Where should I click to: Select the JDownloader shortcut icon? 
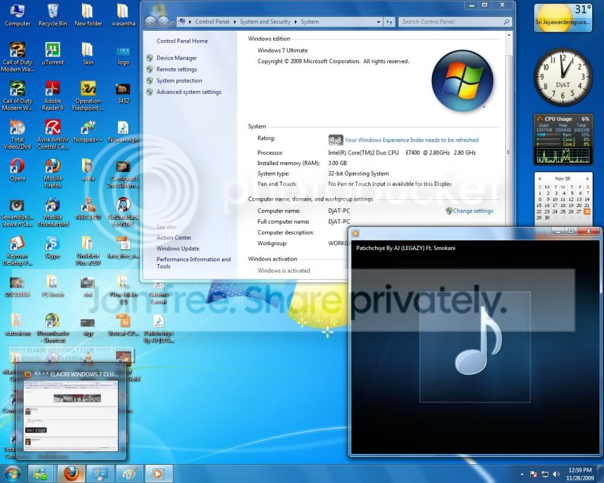pos(52,328)
